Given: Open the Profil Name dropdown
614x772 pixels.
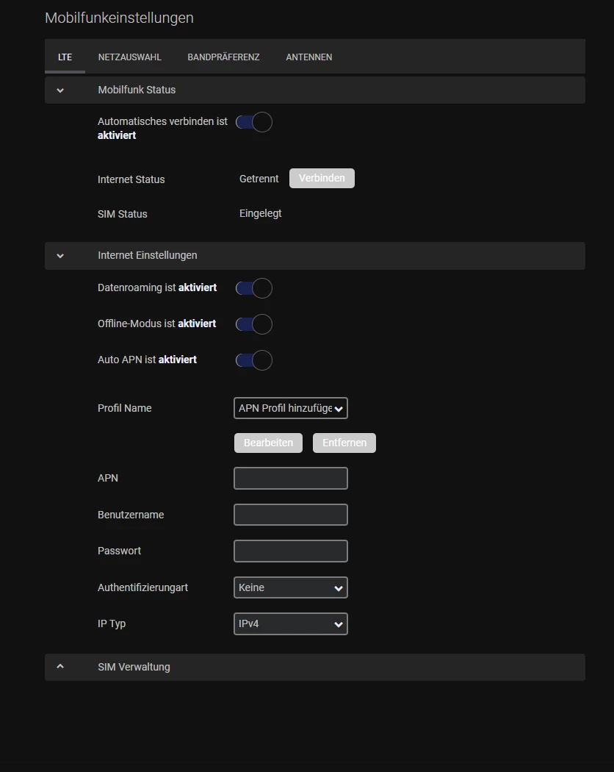Looking at the screenshot, I should click(290, 408).
